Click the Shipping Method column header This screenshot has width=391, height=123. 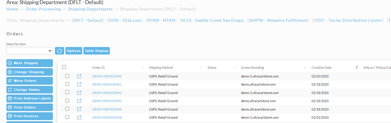pos(161,68)
